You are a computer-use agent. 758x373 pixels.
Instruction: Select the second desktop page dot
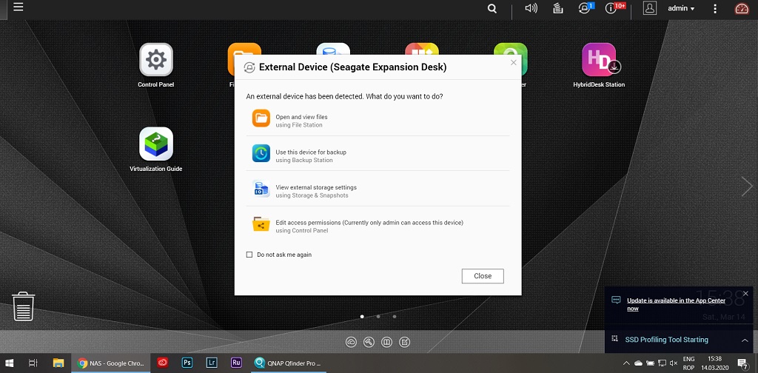(x=378, y=317)
